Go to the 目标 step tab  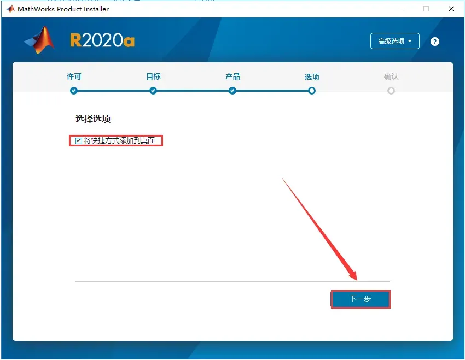[153, 76]
